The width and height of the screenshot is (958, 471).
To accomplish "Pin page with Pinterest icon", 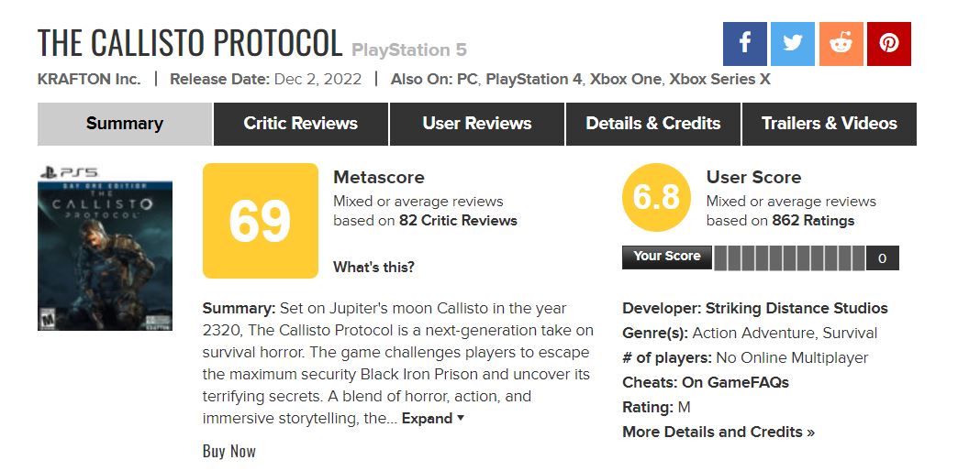I will pyautogui.click(x=888, y=43).
